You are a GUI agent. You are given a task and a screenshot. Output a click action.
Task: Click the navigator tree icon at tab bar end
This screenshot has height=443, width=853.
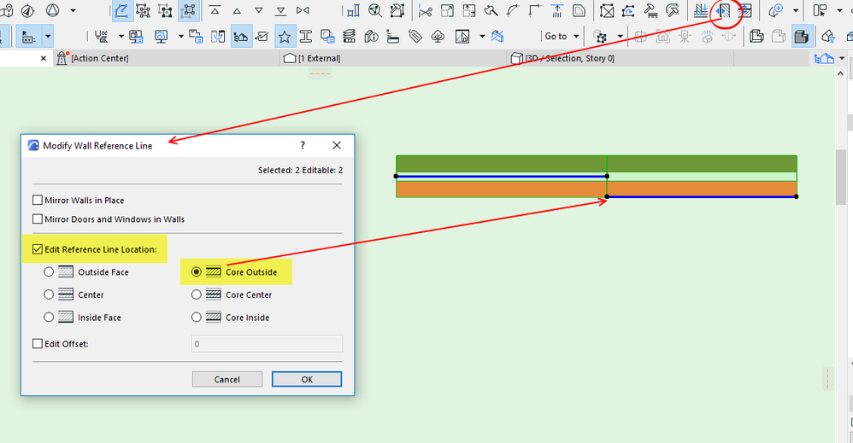[x=824, y=58]
